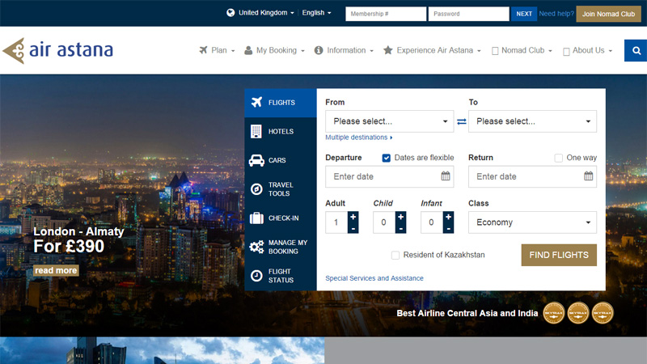
Task: Uncheck Dates are flexible checkbox
Action: click(387, 158)
